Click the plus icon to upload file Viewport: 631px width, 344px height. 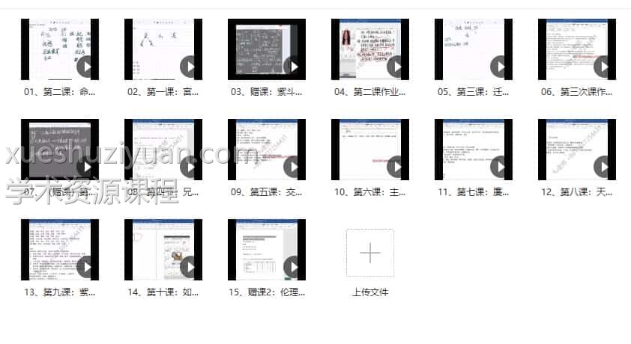point(370,254)
